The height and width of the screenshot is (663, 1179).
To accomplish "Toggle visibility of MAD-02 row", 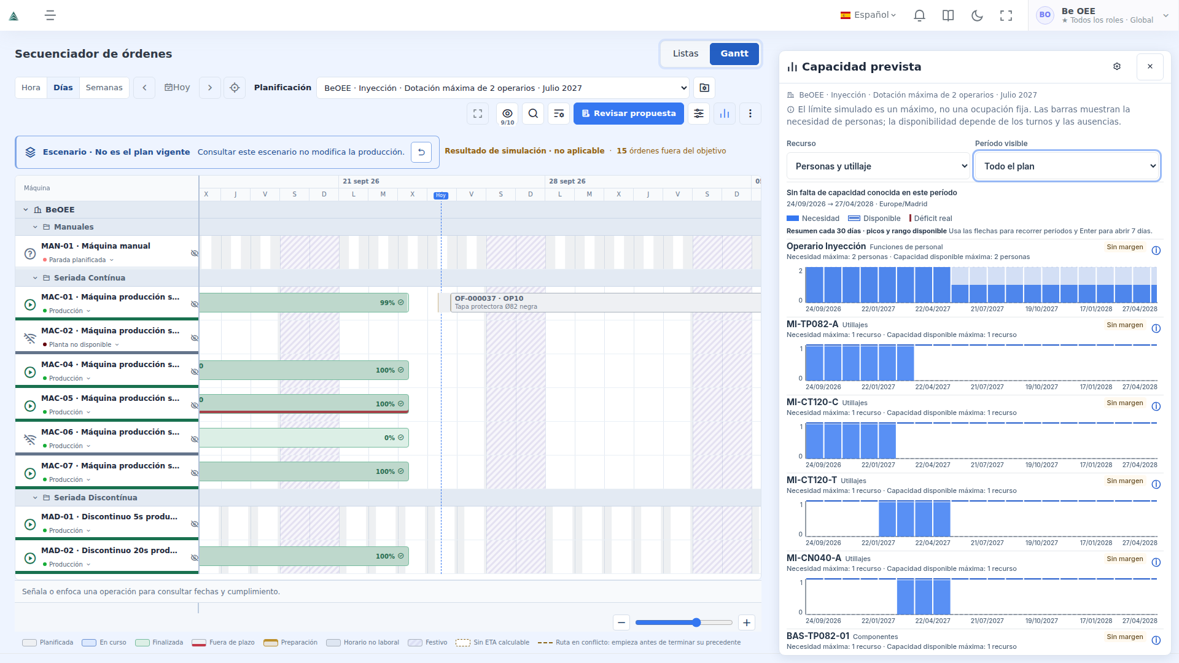I will [x=195, y=558].
